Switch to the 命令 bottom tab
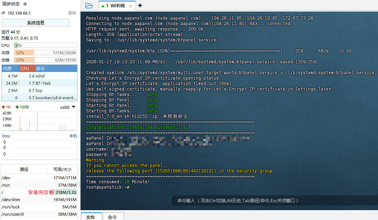Screen dimensions: 378x220 pos(112,217)
